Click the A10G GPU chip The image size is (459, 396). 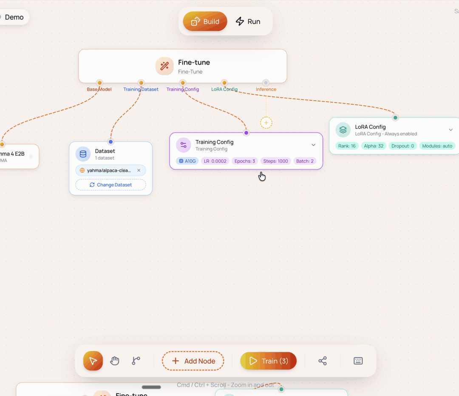(x=187, y=161)
